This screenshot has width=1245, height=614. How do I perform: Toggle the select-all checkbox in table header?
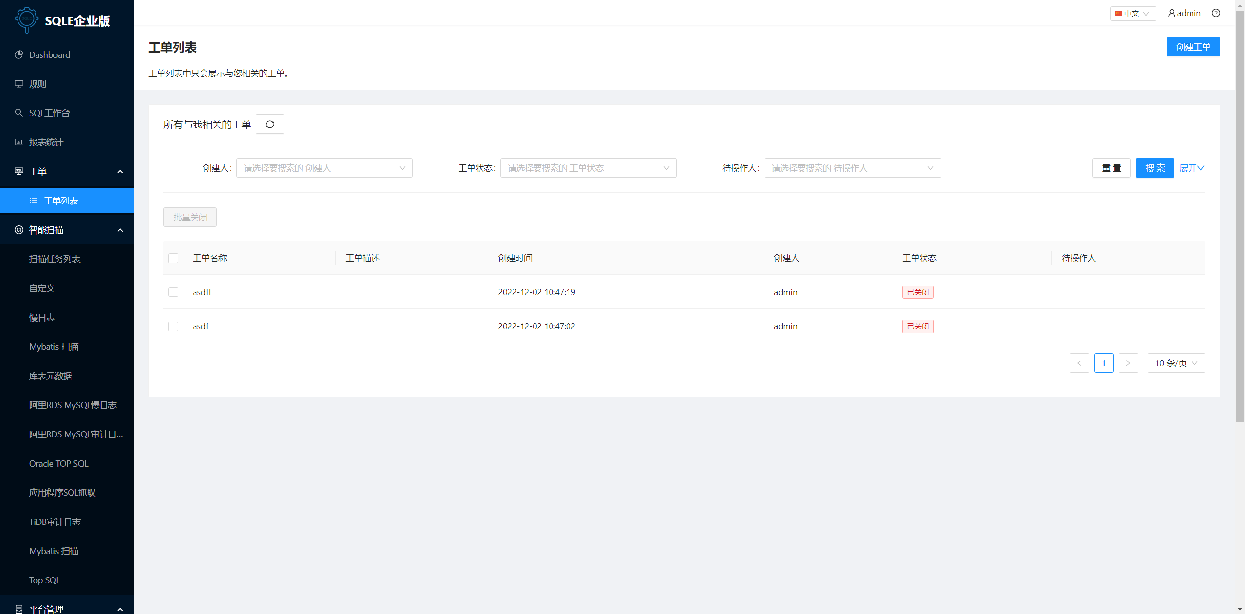[x=173, y=258]
